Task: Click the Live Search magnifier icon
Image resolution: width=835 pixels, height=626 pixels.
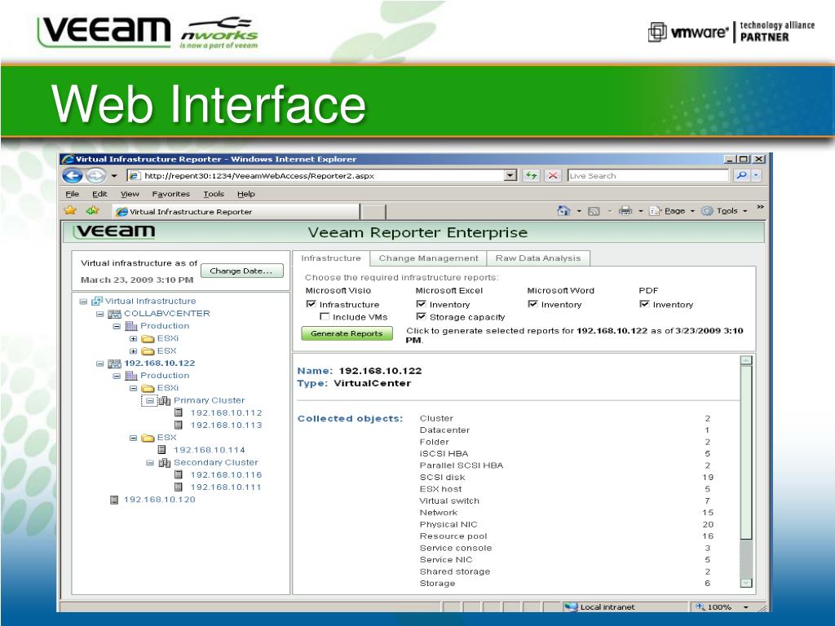Action: (740, 175)
